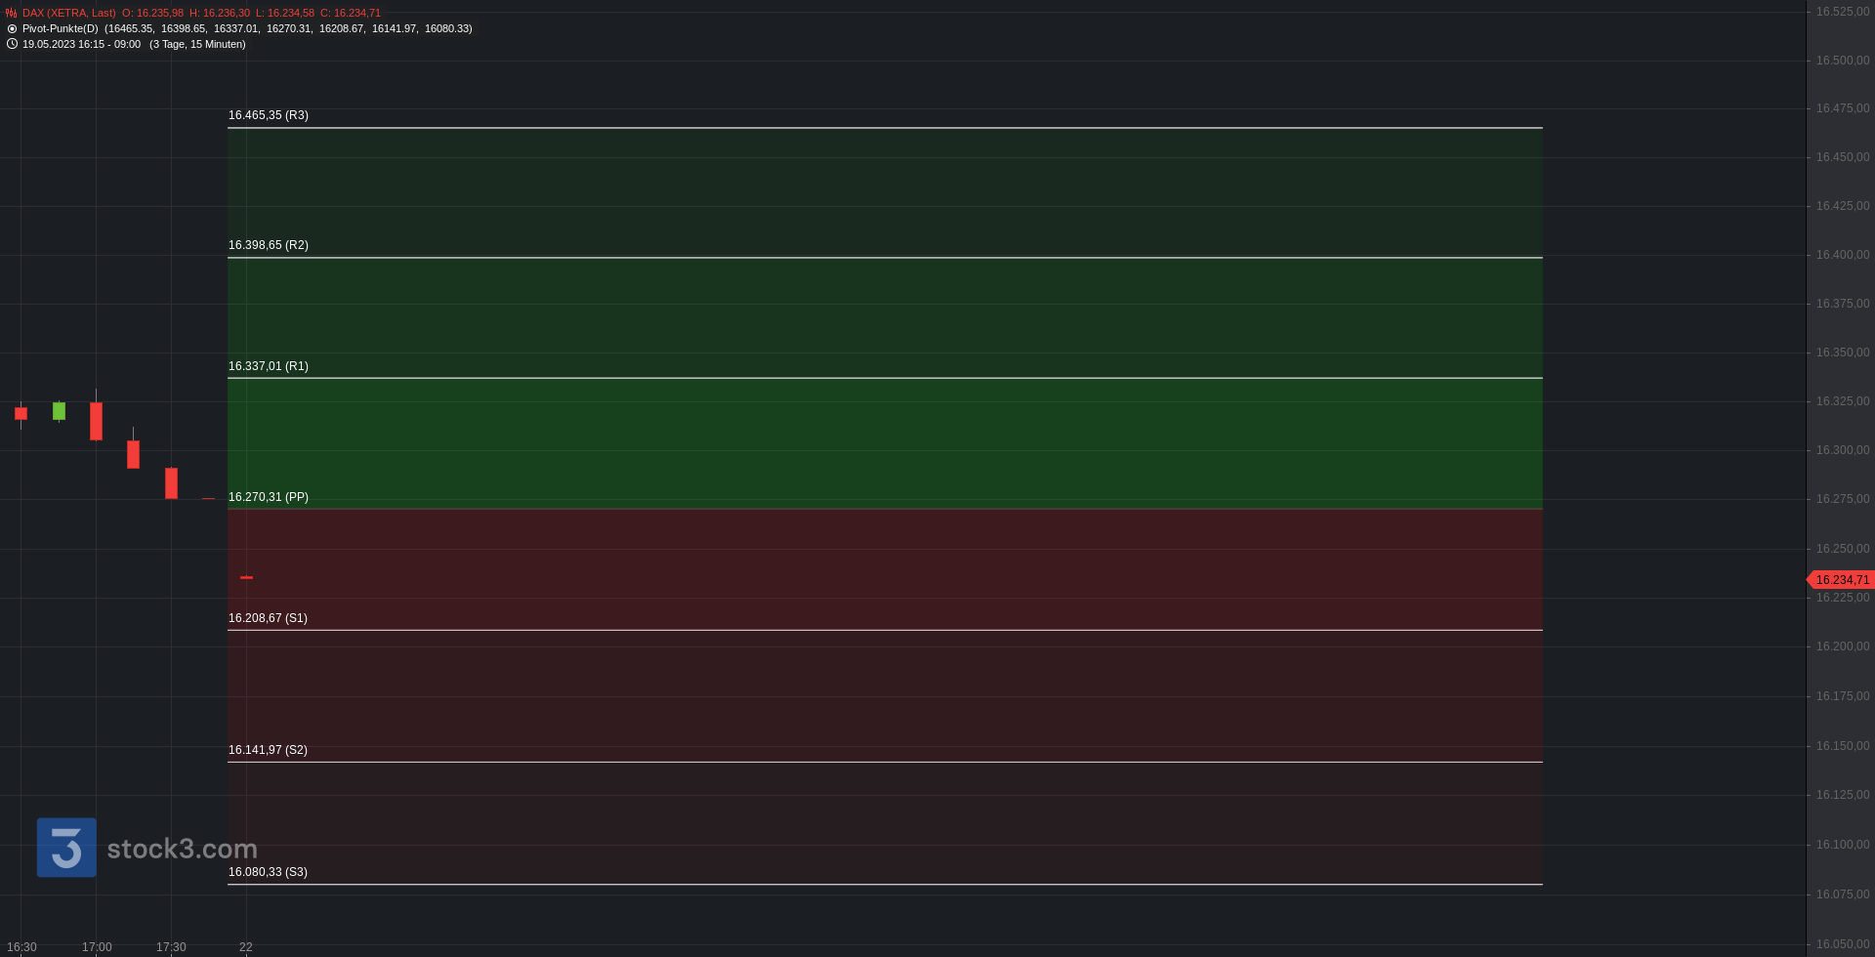
Task: Select the DAX (XETRA, Last) legend label
Action: pyautogui.click(x=68, y=14)
